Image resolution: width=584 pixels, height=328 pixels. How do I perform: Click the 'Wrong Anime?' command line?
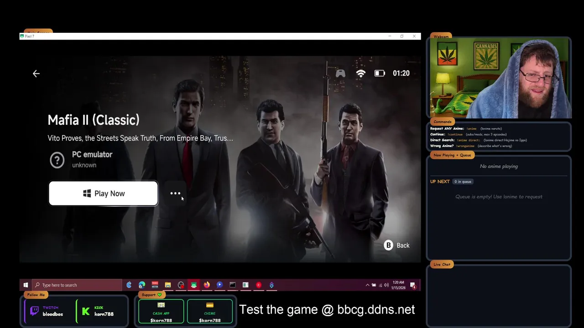471,146
